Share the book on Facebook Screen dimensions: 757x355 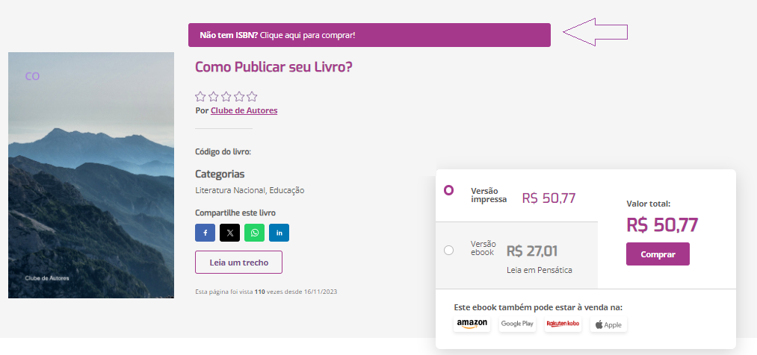tap(206, 233)
